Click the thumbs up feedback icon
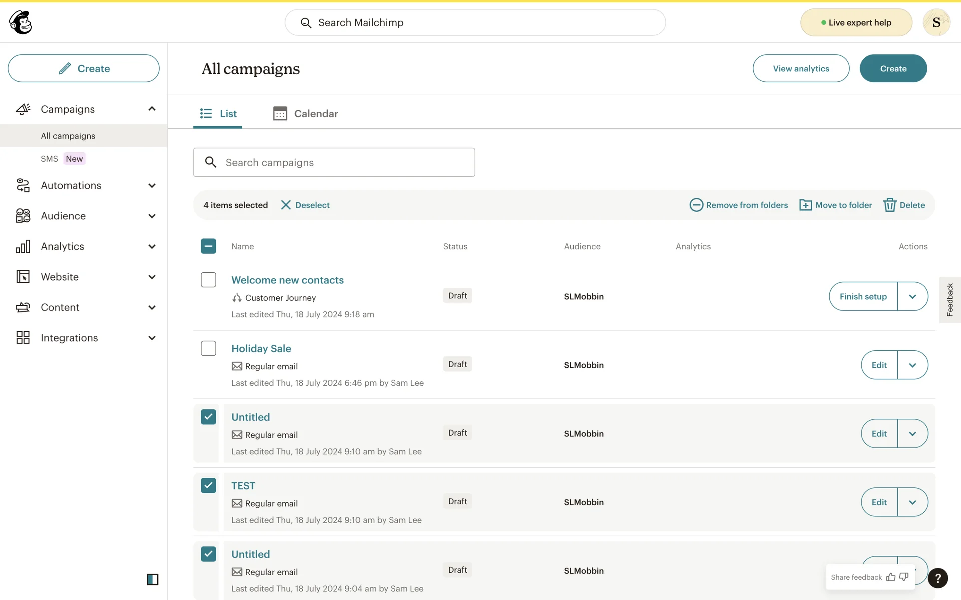This screenshot has height=600, width=961. coord(891,577)
